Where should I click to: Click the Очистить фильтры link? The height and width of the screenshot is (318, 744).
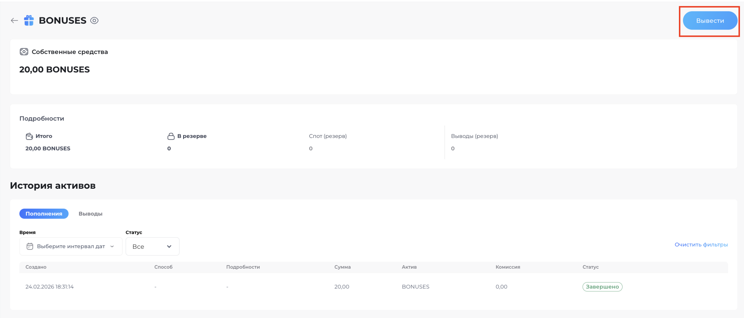coord(701,245)
